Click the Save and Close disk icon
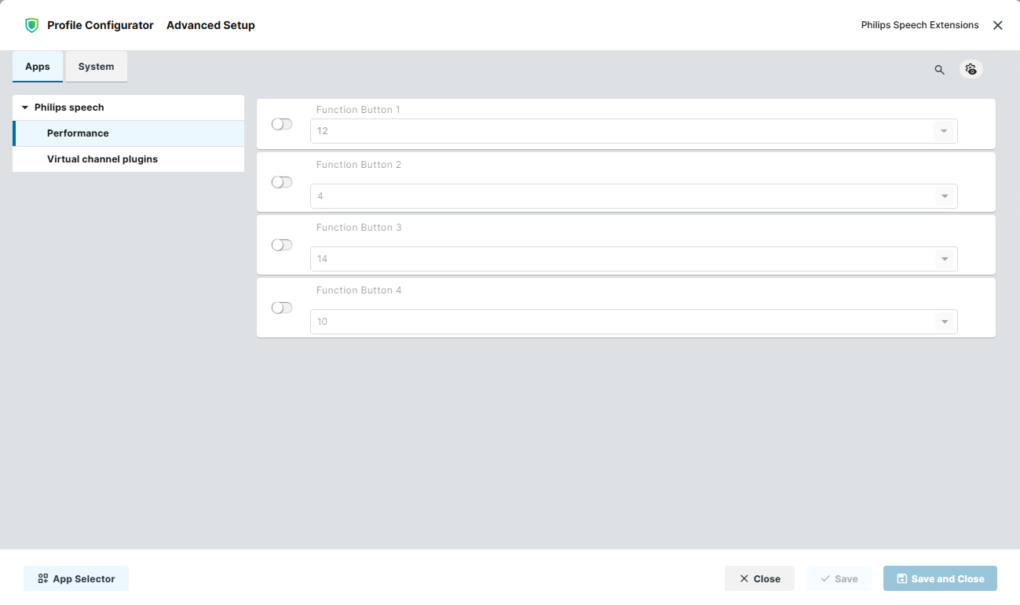The height and width of the screenshot is (605, 1020). (x=901, y=578)
